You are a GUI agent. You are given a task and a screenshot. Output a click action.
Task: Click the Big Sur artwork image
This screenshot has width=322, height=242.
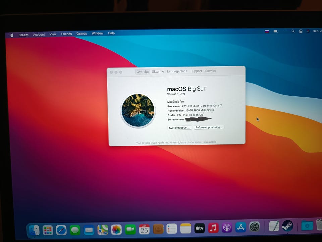point(138,110)
